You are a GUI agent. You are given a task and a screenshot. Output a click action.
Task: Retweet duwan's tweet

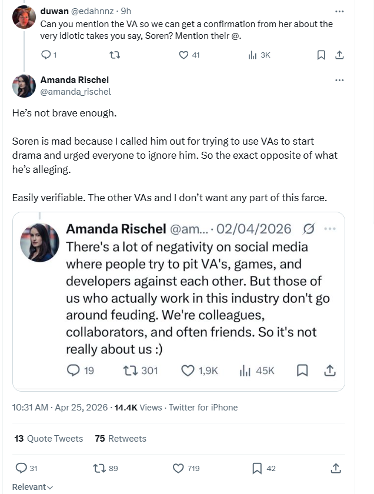[115, 55]
